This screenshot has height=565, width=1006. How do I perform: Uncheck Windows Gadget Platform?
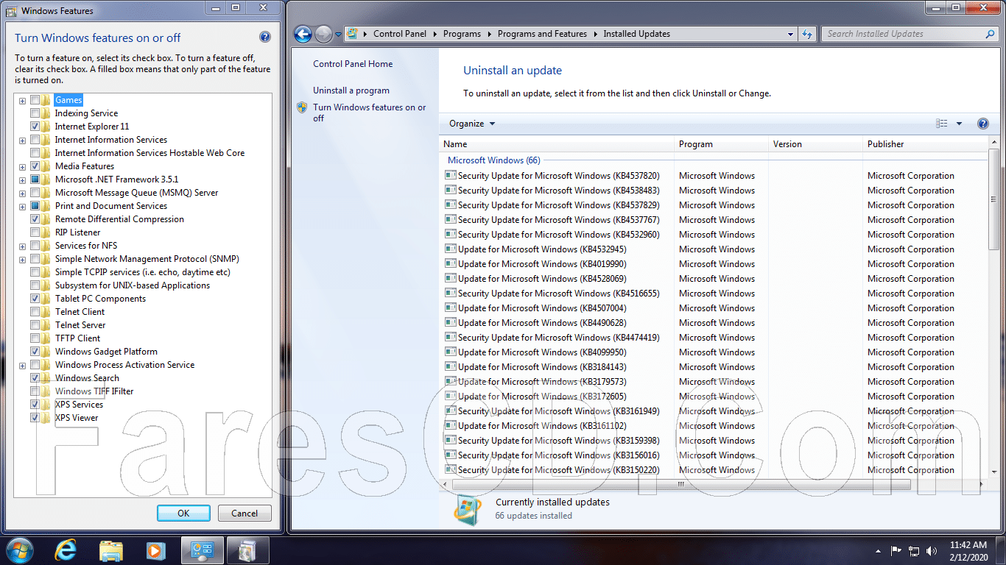35,352
